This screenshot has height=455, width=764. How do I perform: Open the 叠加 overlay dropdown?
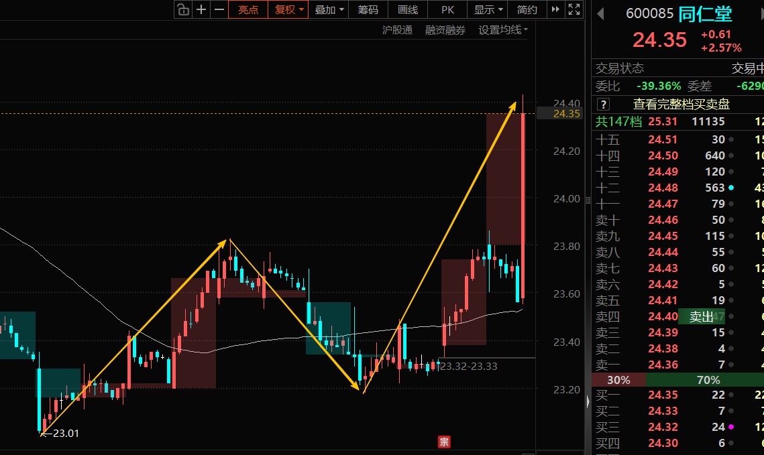[329, 10]
